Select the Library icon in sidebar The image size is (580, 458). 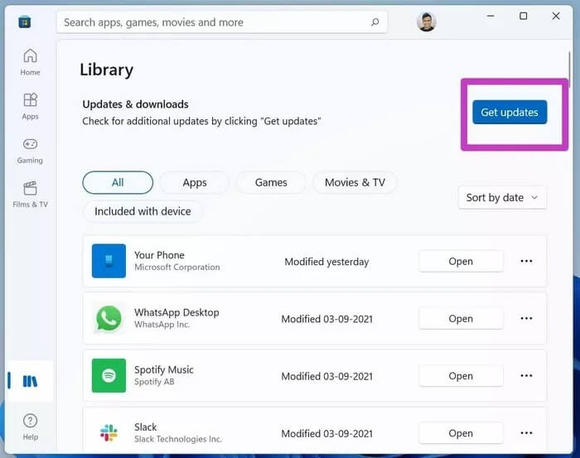[30, 381]
